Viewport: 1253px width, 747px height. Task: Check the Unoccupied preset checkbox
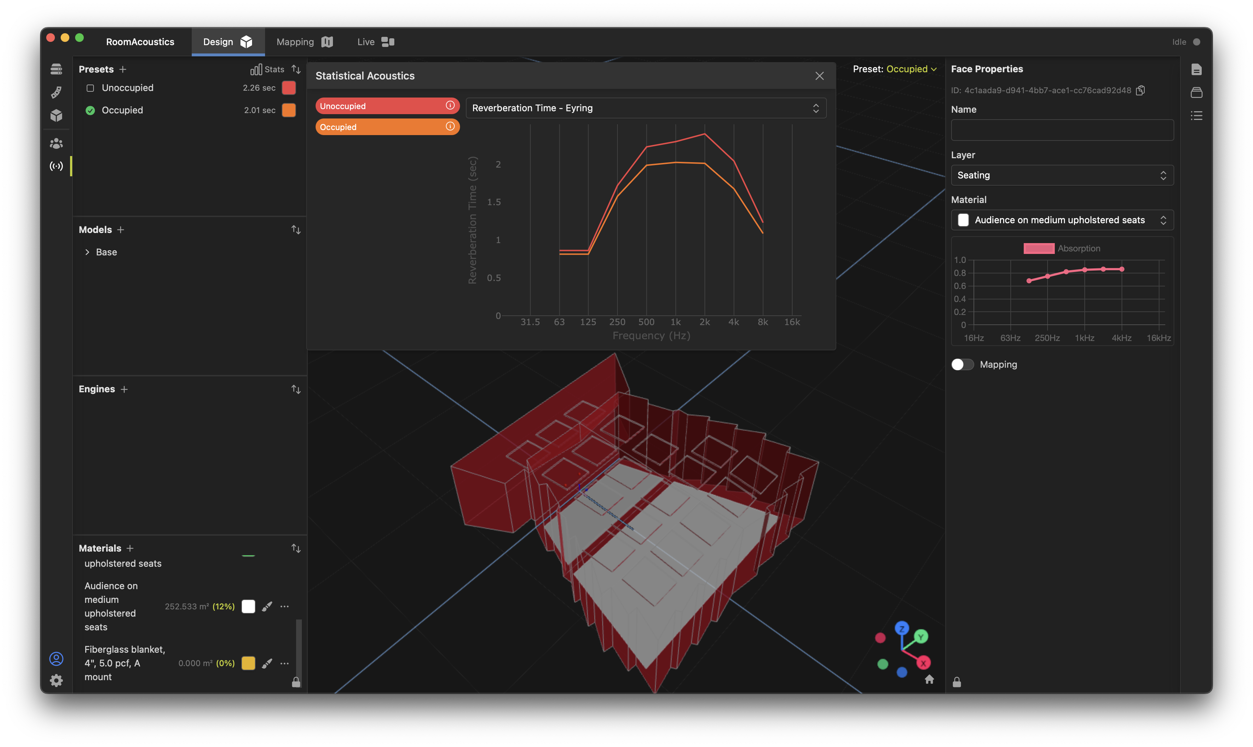click(x=91, y=88)
